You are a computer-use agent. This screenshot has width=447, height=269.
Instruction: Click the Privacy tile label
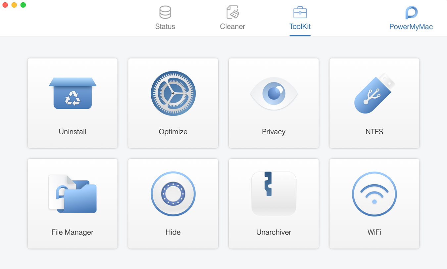(273, 131)
